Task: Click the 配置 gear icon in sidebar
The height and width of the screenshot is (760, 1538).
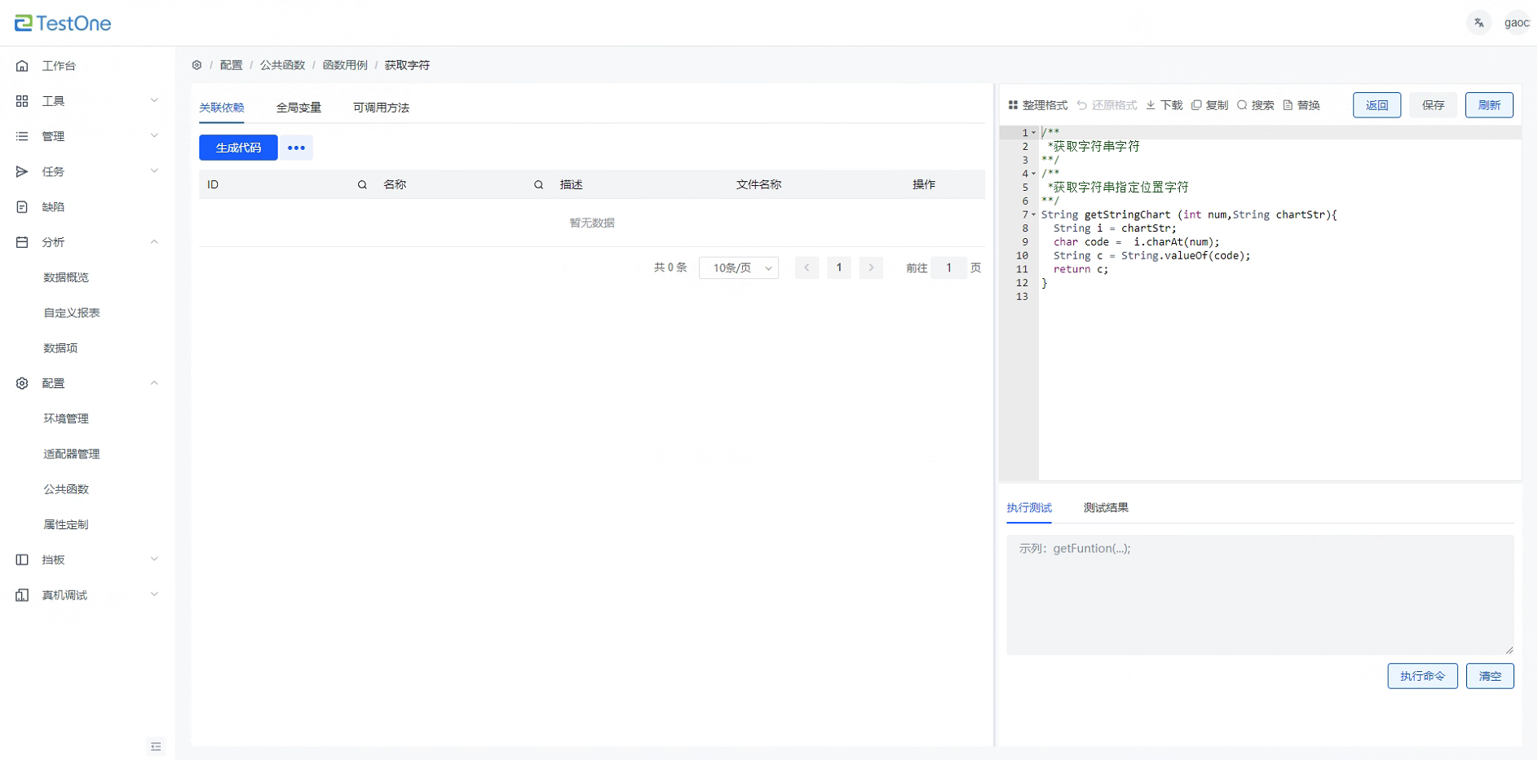Action: click(22, 383)
